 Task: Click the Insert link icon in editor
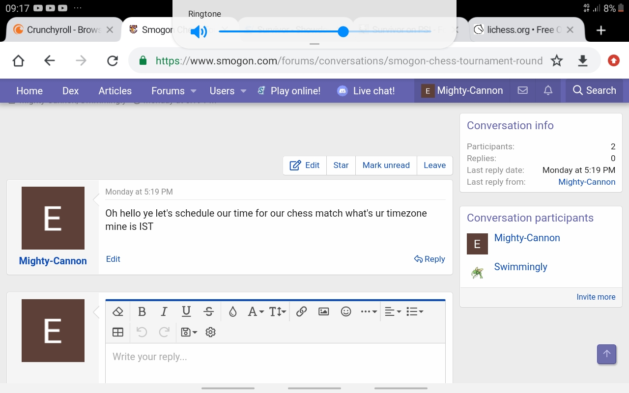point(302,311)
